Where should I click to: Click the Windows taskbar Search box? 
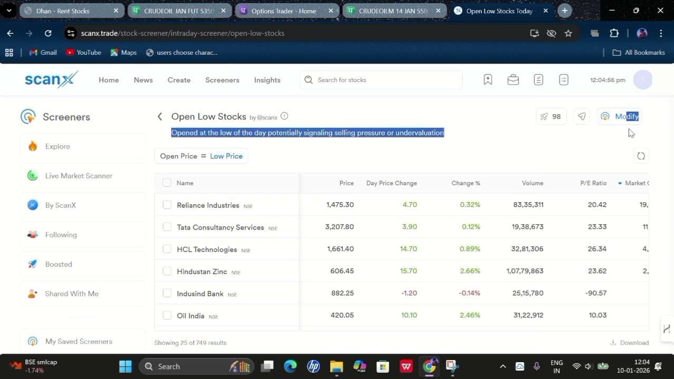(x=196, y=366)
